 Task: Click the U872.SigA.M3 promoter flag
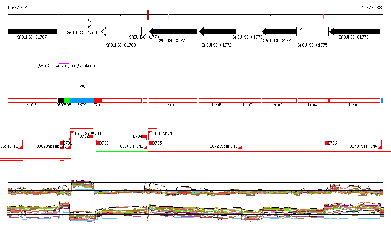coord(240,146)
